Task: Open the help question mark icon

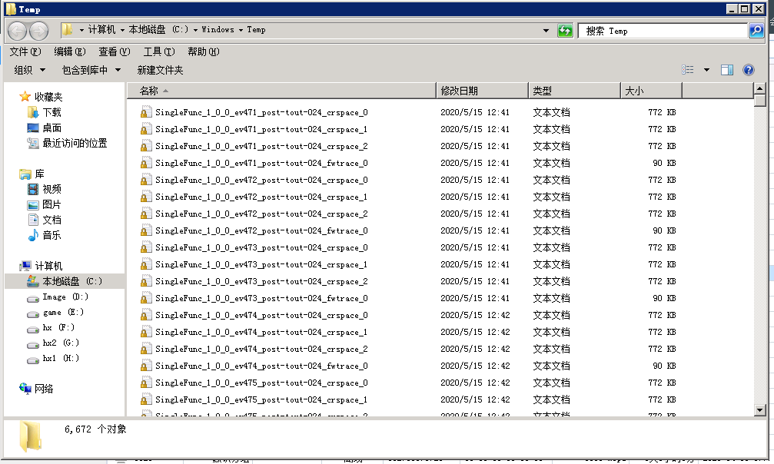Action: [x=749, y=70]
